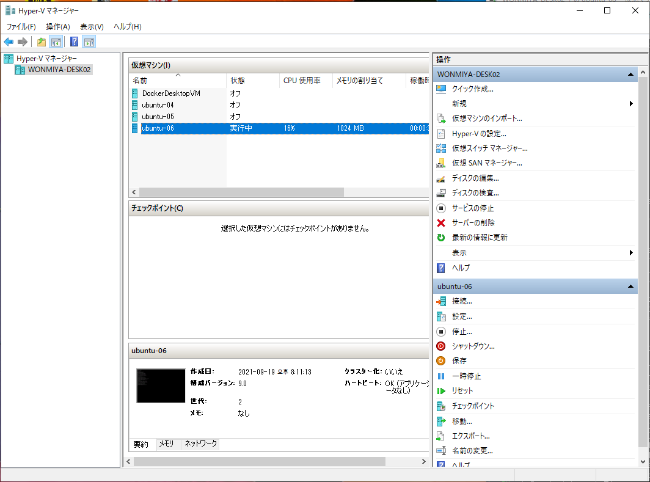Viewport: 650px width, 482px height.
Task: Click the 仮想スイッチ マネージャー icon
Action: tap(441, 148)
